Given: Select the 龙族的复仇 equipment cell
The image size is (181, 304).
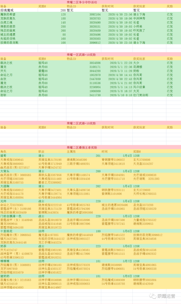Looking at the screenshot, I should pyautogui.click(x=8, y=19).
